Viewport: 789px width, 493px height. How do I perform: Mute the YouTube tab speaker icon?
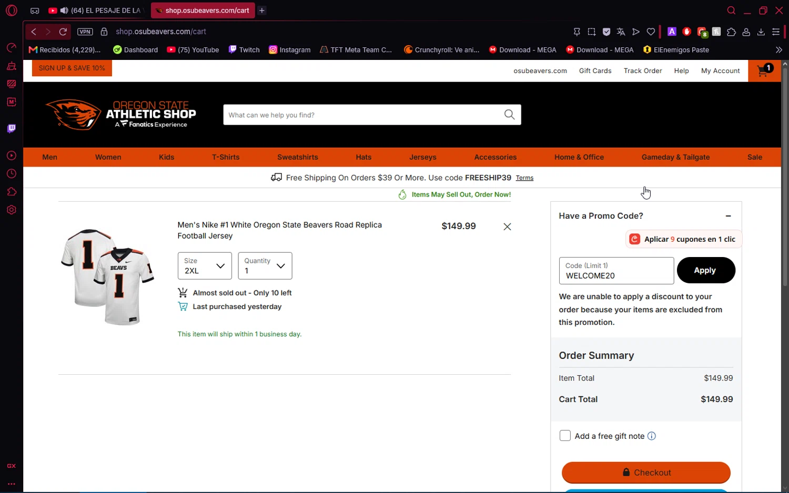click(x=64, y=11)
